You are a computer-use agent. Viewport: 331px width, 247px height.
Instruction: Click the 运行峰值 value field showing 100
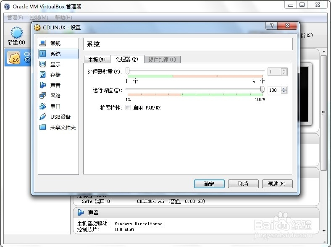[x=274, y=90]
